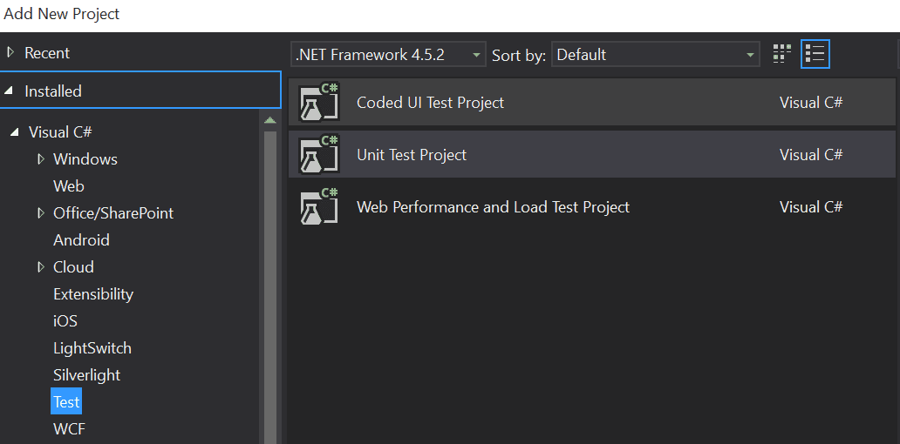Click Visual C# language in Unit Test row
Screen dimensions: 900x444
tap(810, 154)
